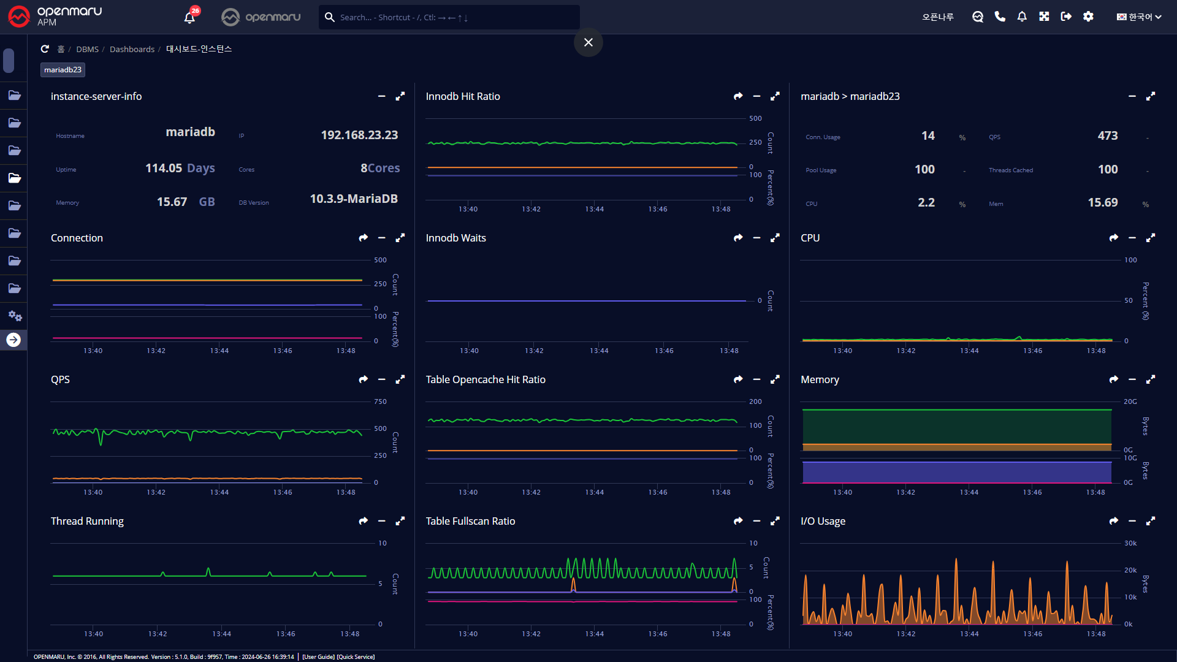Select the mariadb23 instance tab
Screen dimensions: 1177x662
click(63, 70)
